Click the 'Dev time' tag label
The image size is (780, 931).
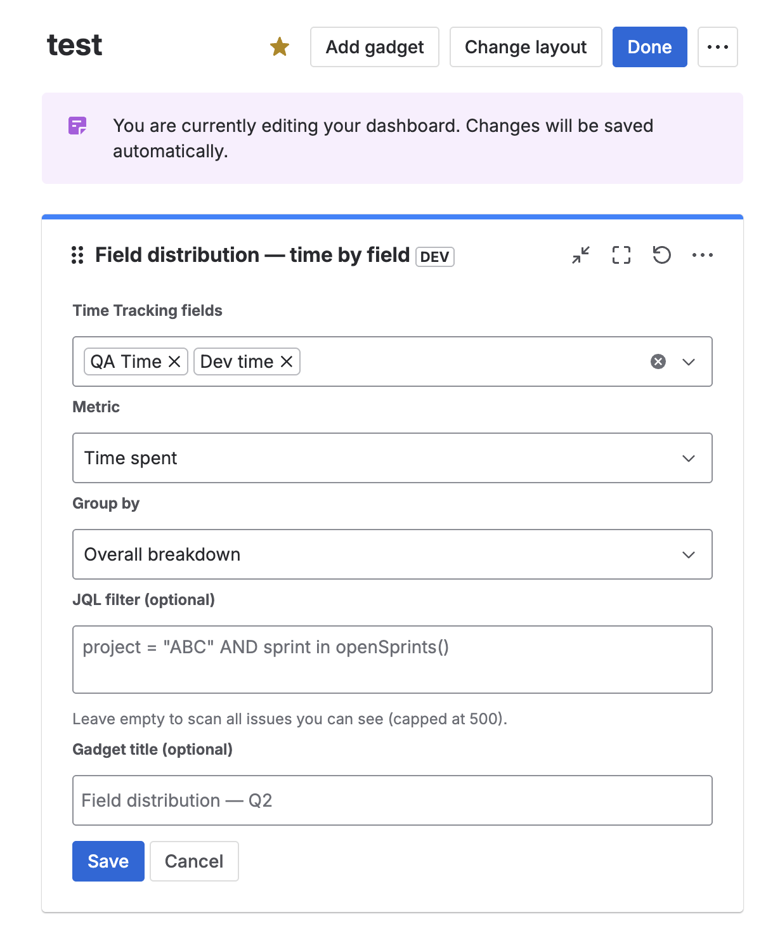tap(237, 361)
